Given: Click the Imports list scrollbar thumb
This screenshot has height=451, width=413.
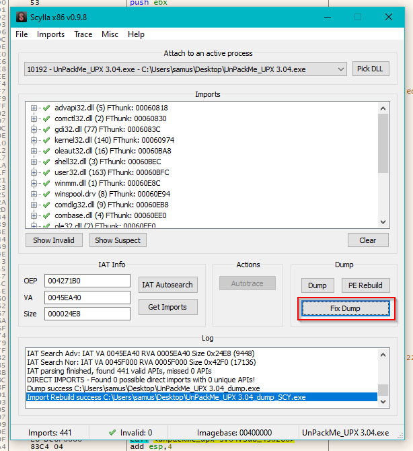Looking at the screenshot, I should point(383,143).
